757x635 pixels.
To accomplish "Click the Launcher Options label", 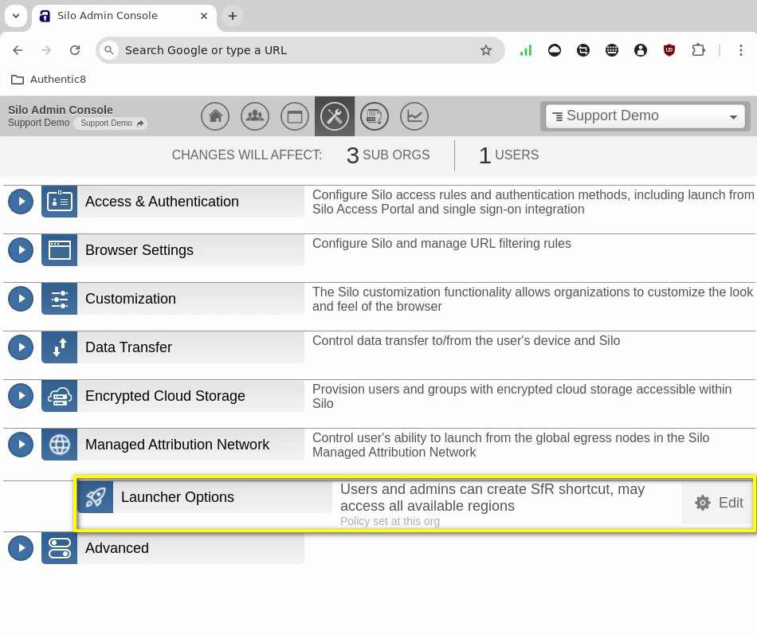I will [177, 497].
